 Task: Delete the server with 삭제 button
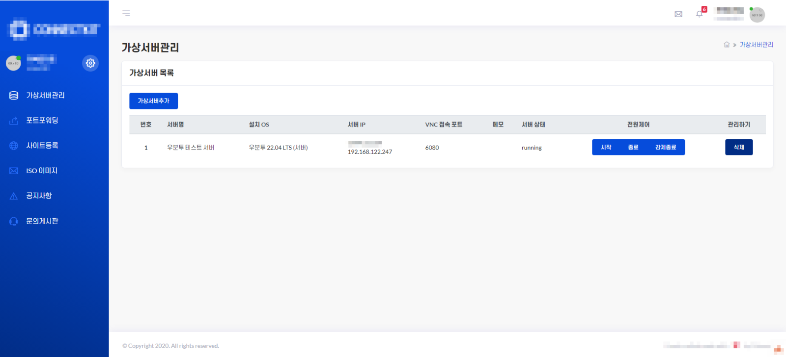tap(739, 147)
